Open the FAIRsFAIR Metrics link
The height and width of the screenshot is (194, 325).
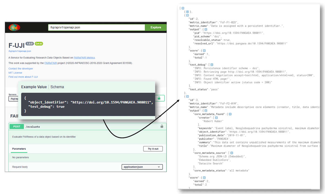tap(84, 58)
